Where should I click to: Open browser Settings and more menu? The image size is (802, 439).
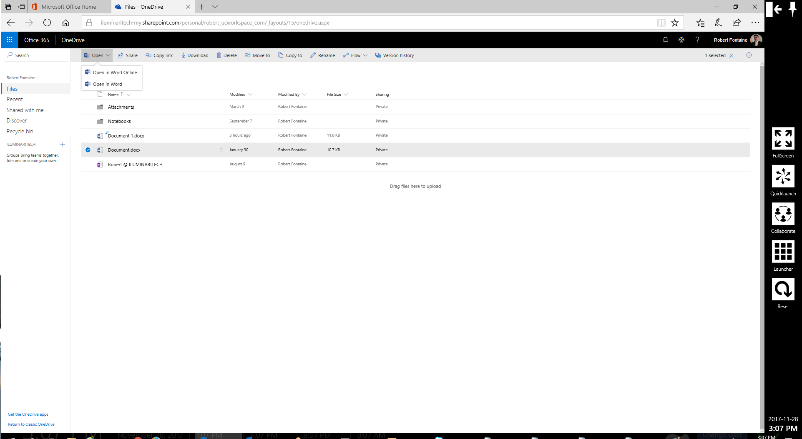(755, 22)
